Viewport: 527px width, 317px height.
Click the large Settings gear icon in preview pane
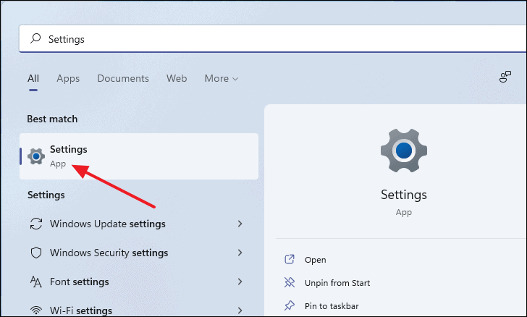pyautogui.click(x=404, y=151)
